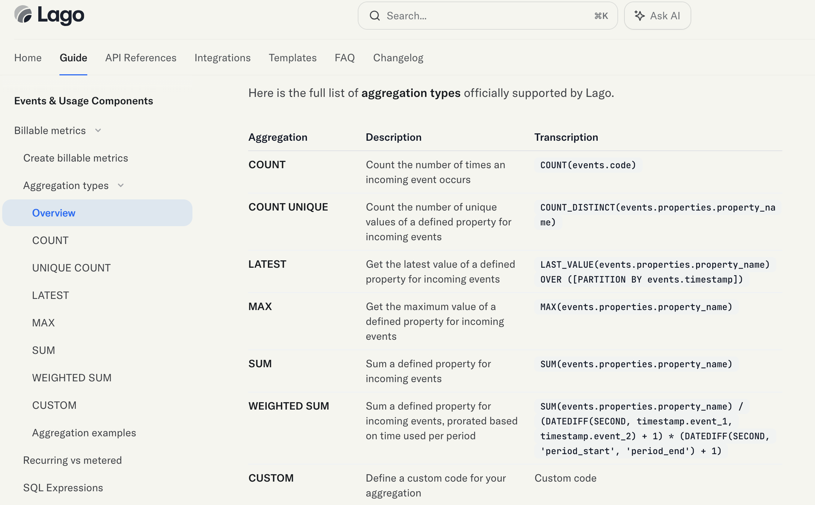The height and width of the screenshot is (505, 815).
Task: Click SUM(events.properties.property_name) code in SUM row
Action: 636,364
